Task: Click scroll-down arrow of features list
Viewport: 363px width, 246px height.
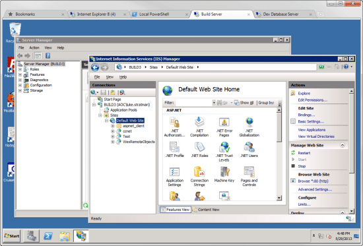Action: (279, 198)
